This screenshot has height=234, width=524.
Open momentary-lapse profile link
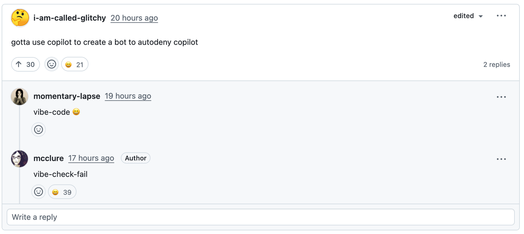point(67,96)
